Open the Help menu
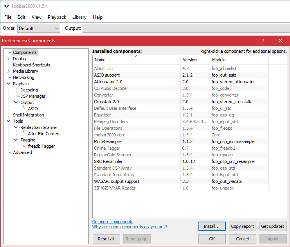This screenshot has width=290, height=247. [x=97, y=17]
